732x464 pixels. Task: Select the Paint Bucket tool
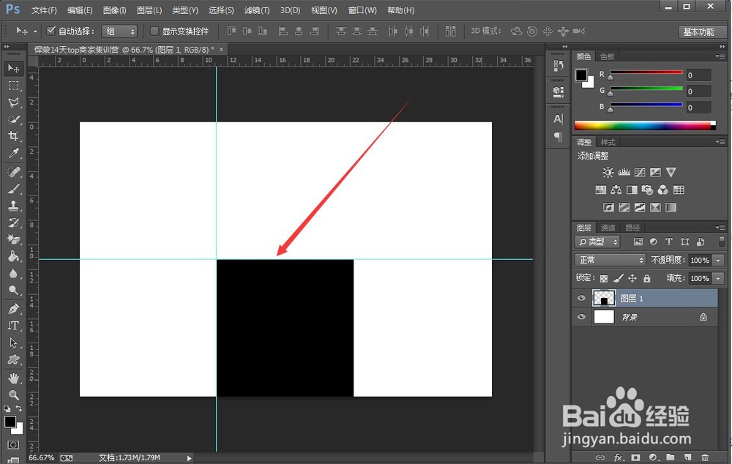(x=13, y=256)
